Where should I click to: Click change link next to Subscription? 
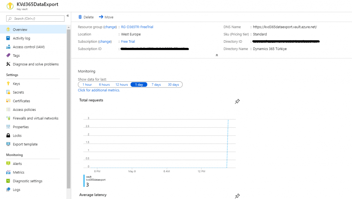pos(105,41)
